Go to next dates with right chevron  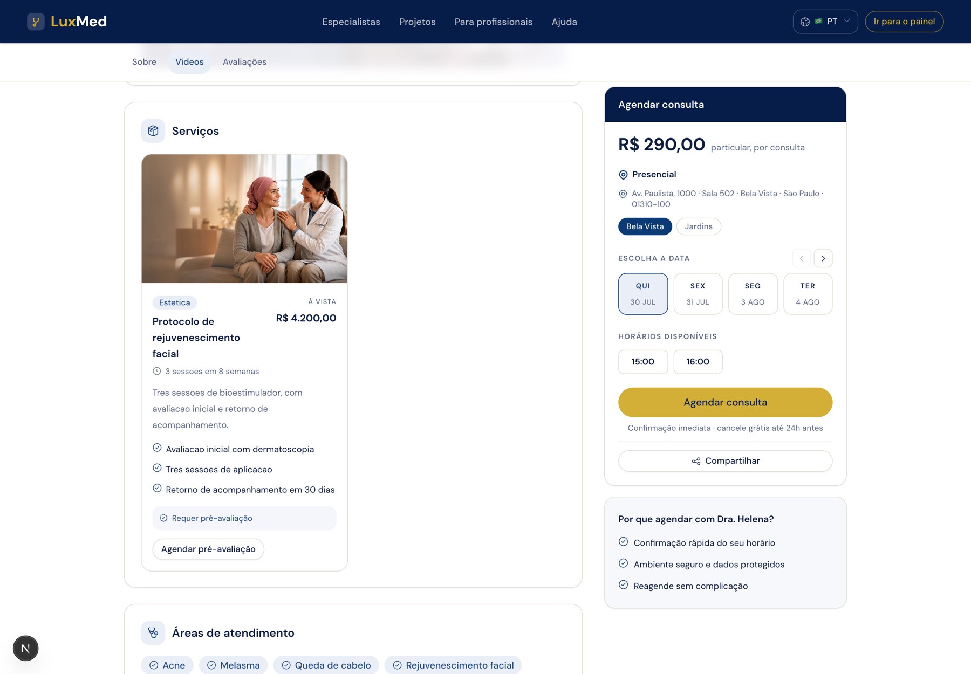pos(823,258)
